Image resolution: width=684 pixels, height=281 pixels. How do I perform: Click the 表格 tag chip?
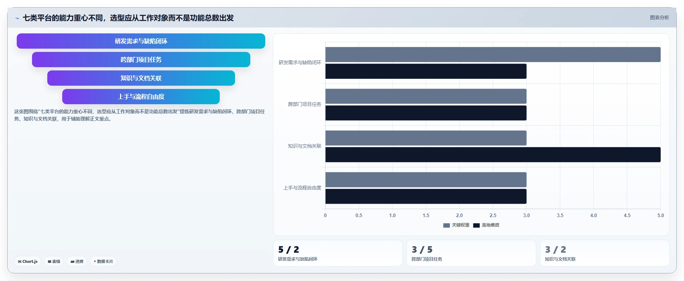(54, 261)
